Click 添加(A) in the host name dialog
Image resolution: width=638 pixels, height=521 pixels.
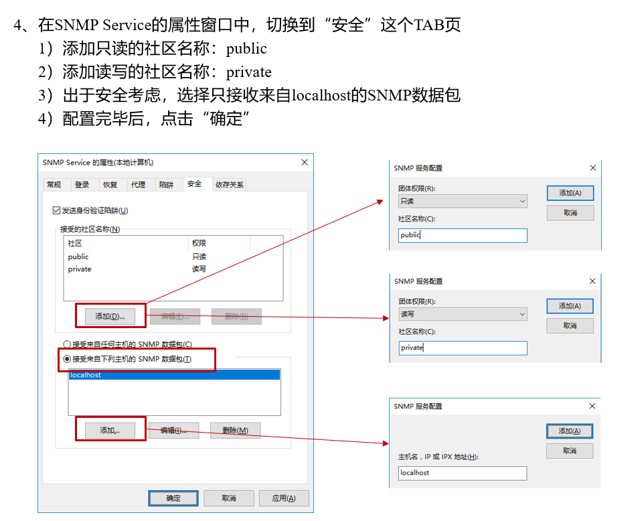[569, 431]
